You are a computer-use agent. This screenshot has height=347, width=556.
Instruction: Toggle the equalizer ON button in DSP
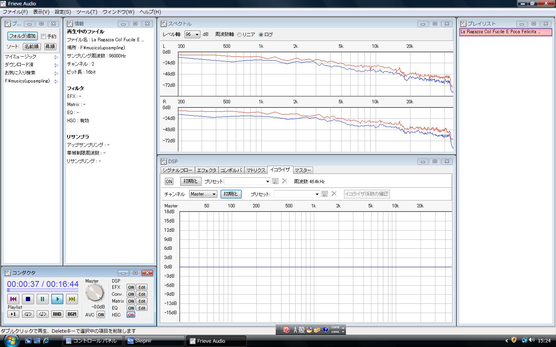[x=169, y=181]
